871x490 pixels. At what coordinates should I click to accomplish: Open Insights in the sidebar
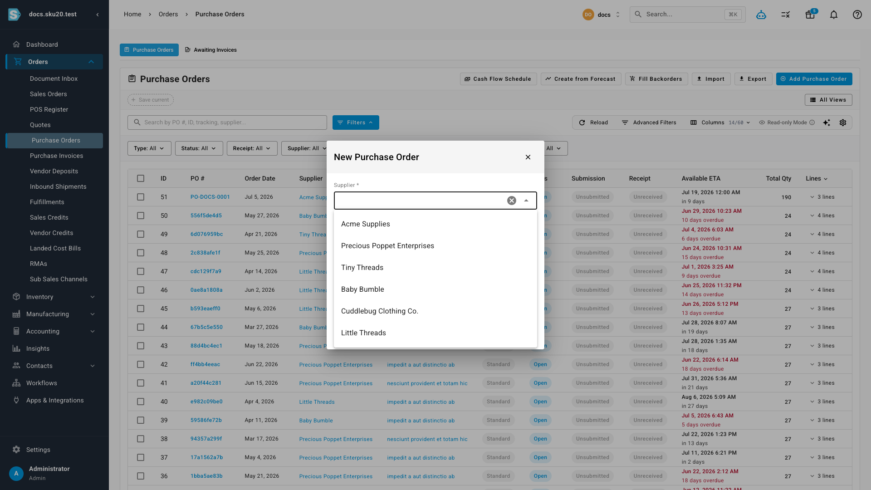[x=54, y=348]
